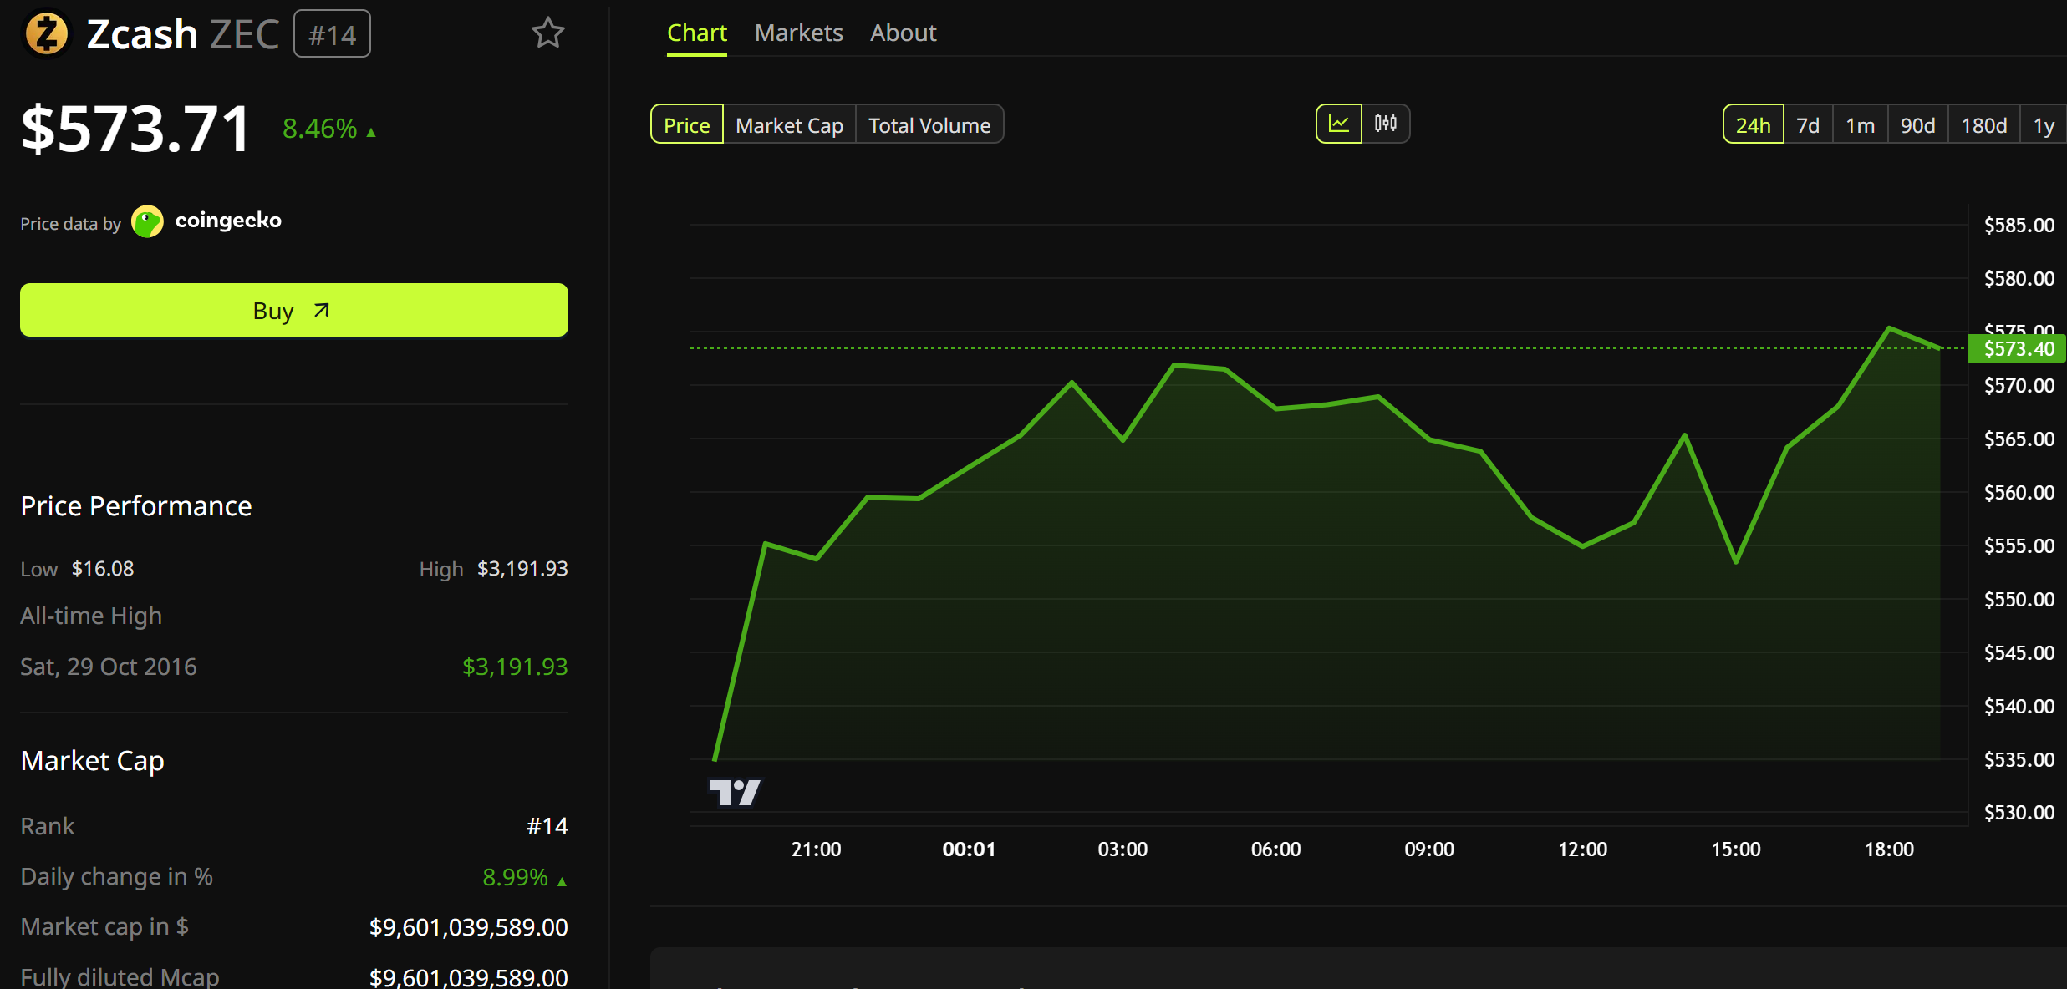Click the Zcash coin logo icon

[x=47, y=34]
